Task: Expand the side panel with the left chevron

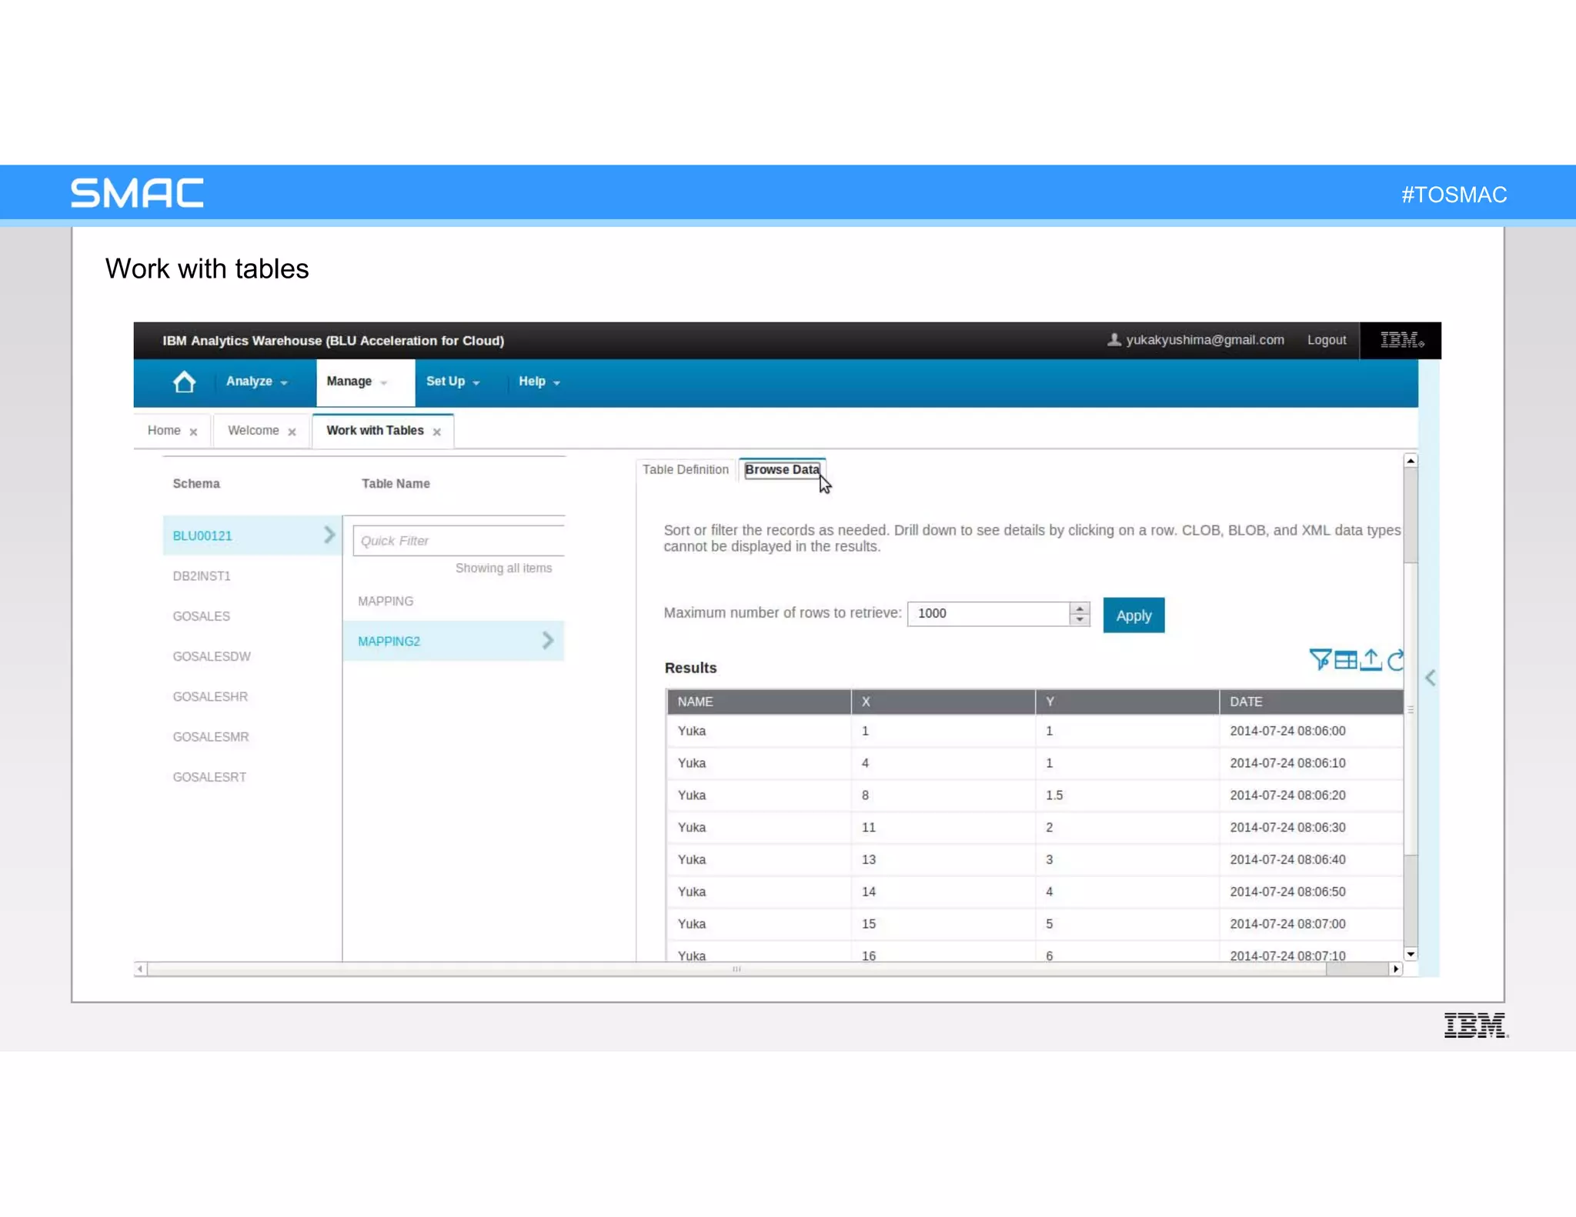Action: [x=1430, y=678]
